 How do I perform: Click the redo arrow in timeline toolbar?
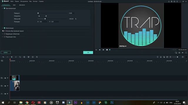tap(7, 57)
